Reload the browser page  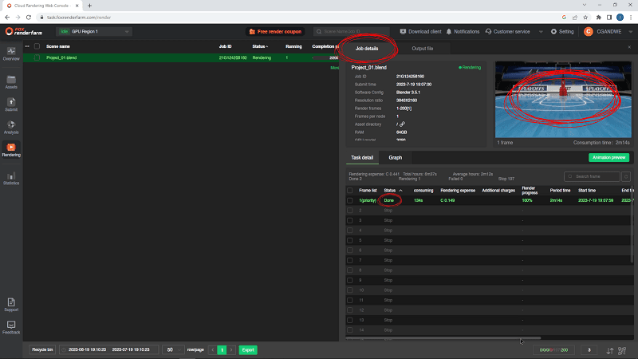(x=29, y=17)
